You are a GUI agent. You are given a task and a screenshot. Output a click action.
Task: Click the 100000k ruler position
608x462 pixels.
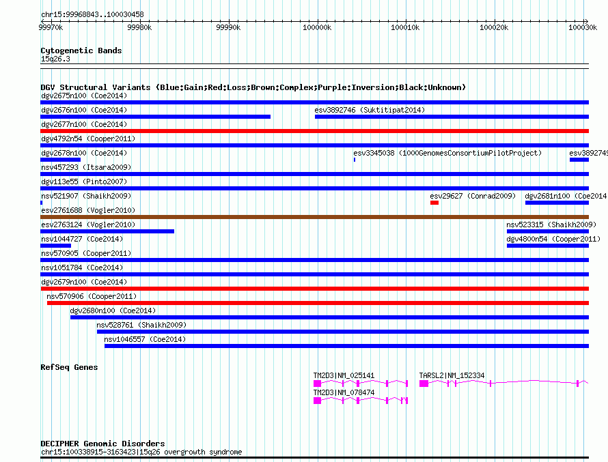pyautogui.click(x=317, y=27)
